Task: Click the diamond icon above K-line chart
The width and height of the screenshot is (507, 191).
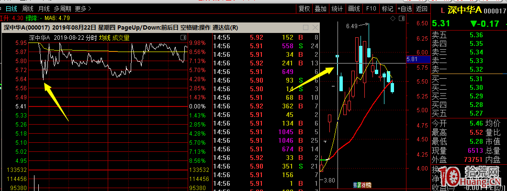Action: pyautogui.click(x=393, y=19)
